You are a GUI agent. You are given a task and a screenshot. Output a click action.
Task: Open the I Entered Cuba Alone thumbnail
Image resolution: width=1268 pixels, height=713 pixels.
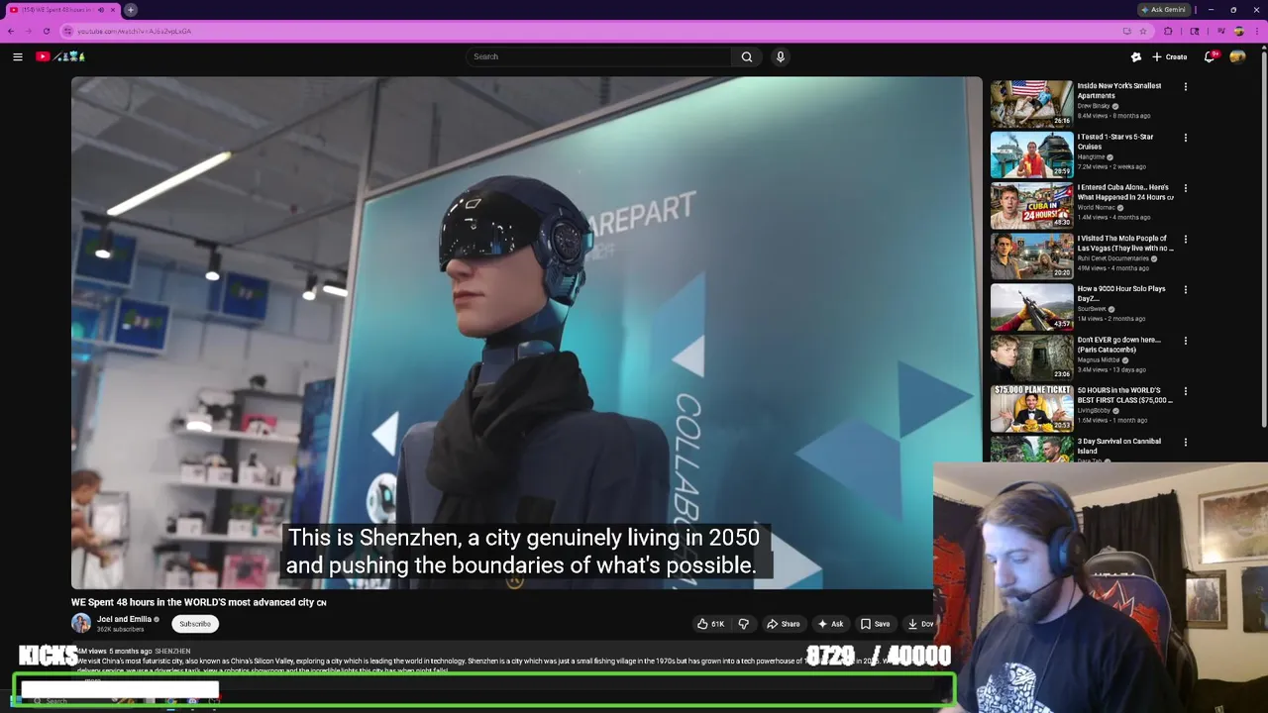point(1031,206)
